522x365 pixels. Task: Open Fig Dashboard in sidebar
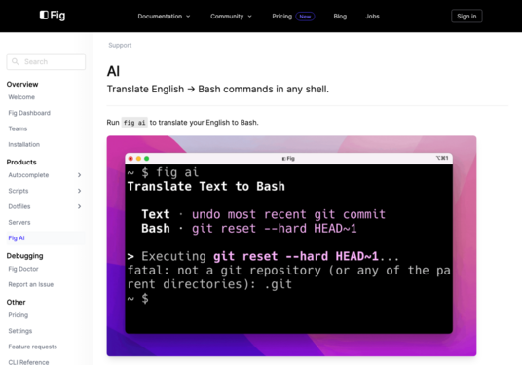click(x=29, y=113)
